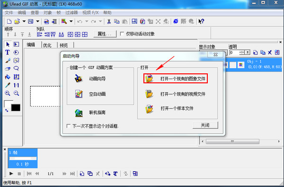This screenshot has width=284, height=187.
Task: Select the Zoom in magnifier tool
Action: [8, 93]
